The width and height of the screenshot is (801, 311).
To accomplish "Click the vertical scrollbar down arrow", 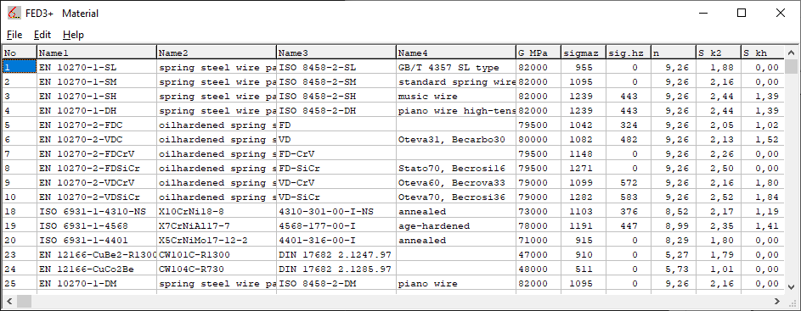I will (x=792, y=286).
